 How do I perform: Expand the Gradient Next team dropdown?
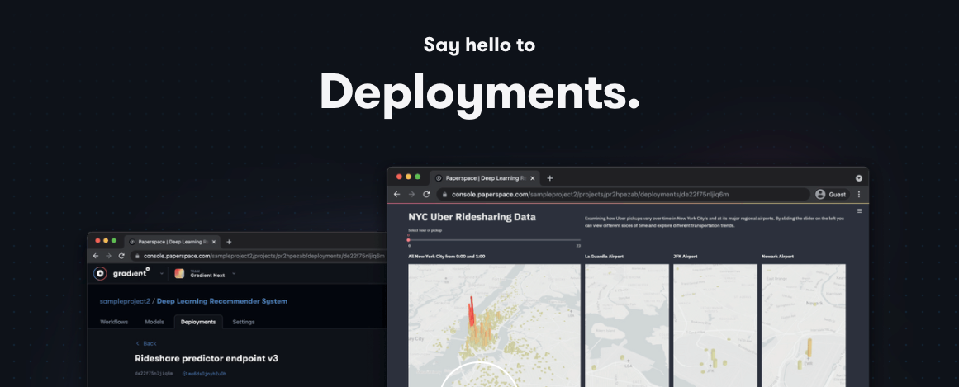(234, 274)
